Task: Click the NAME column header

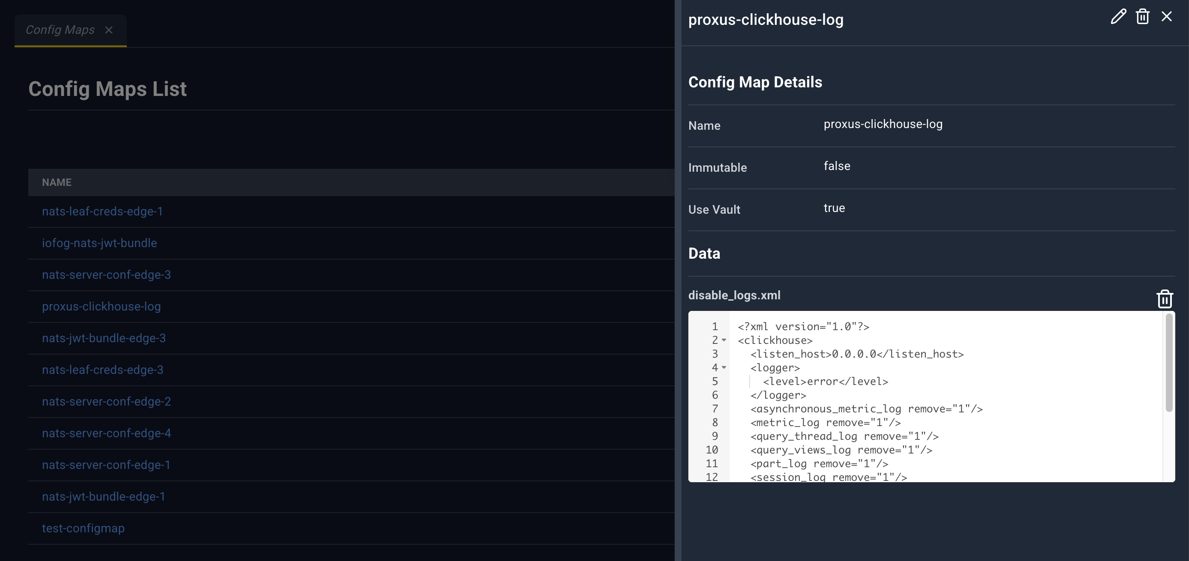Action: 57,182
